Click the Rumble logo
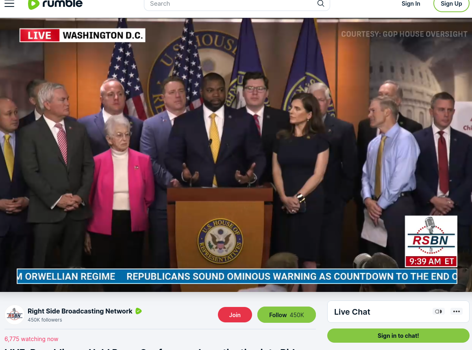The height and width of the screenshot is (350, 472). (55, 4)
